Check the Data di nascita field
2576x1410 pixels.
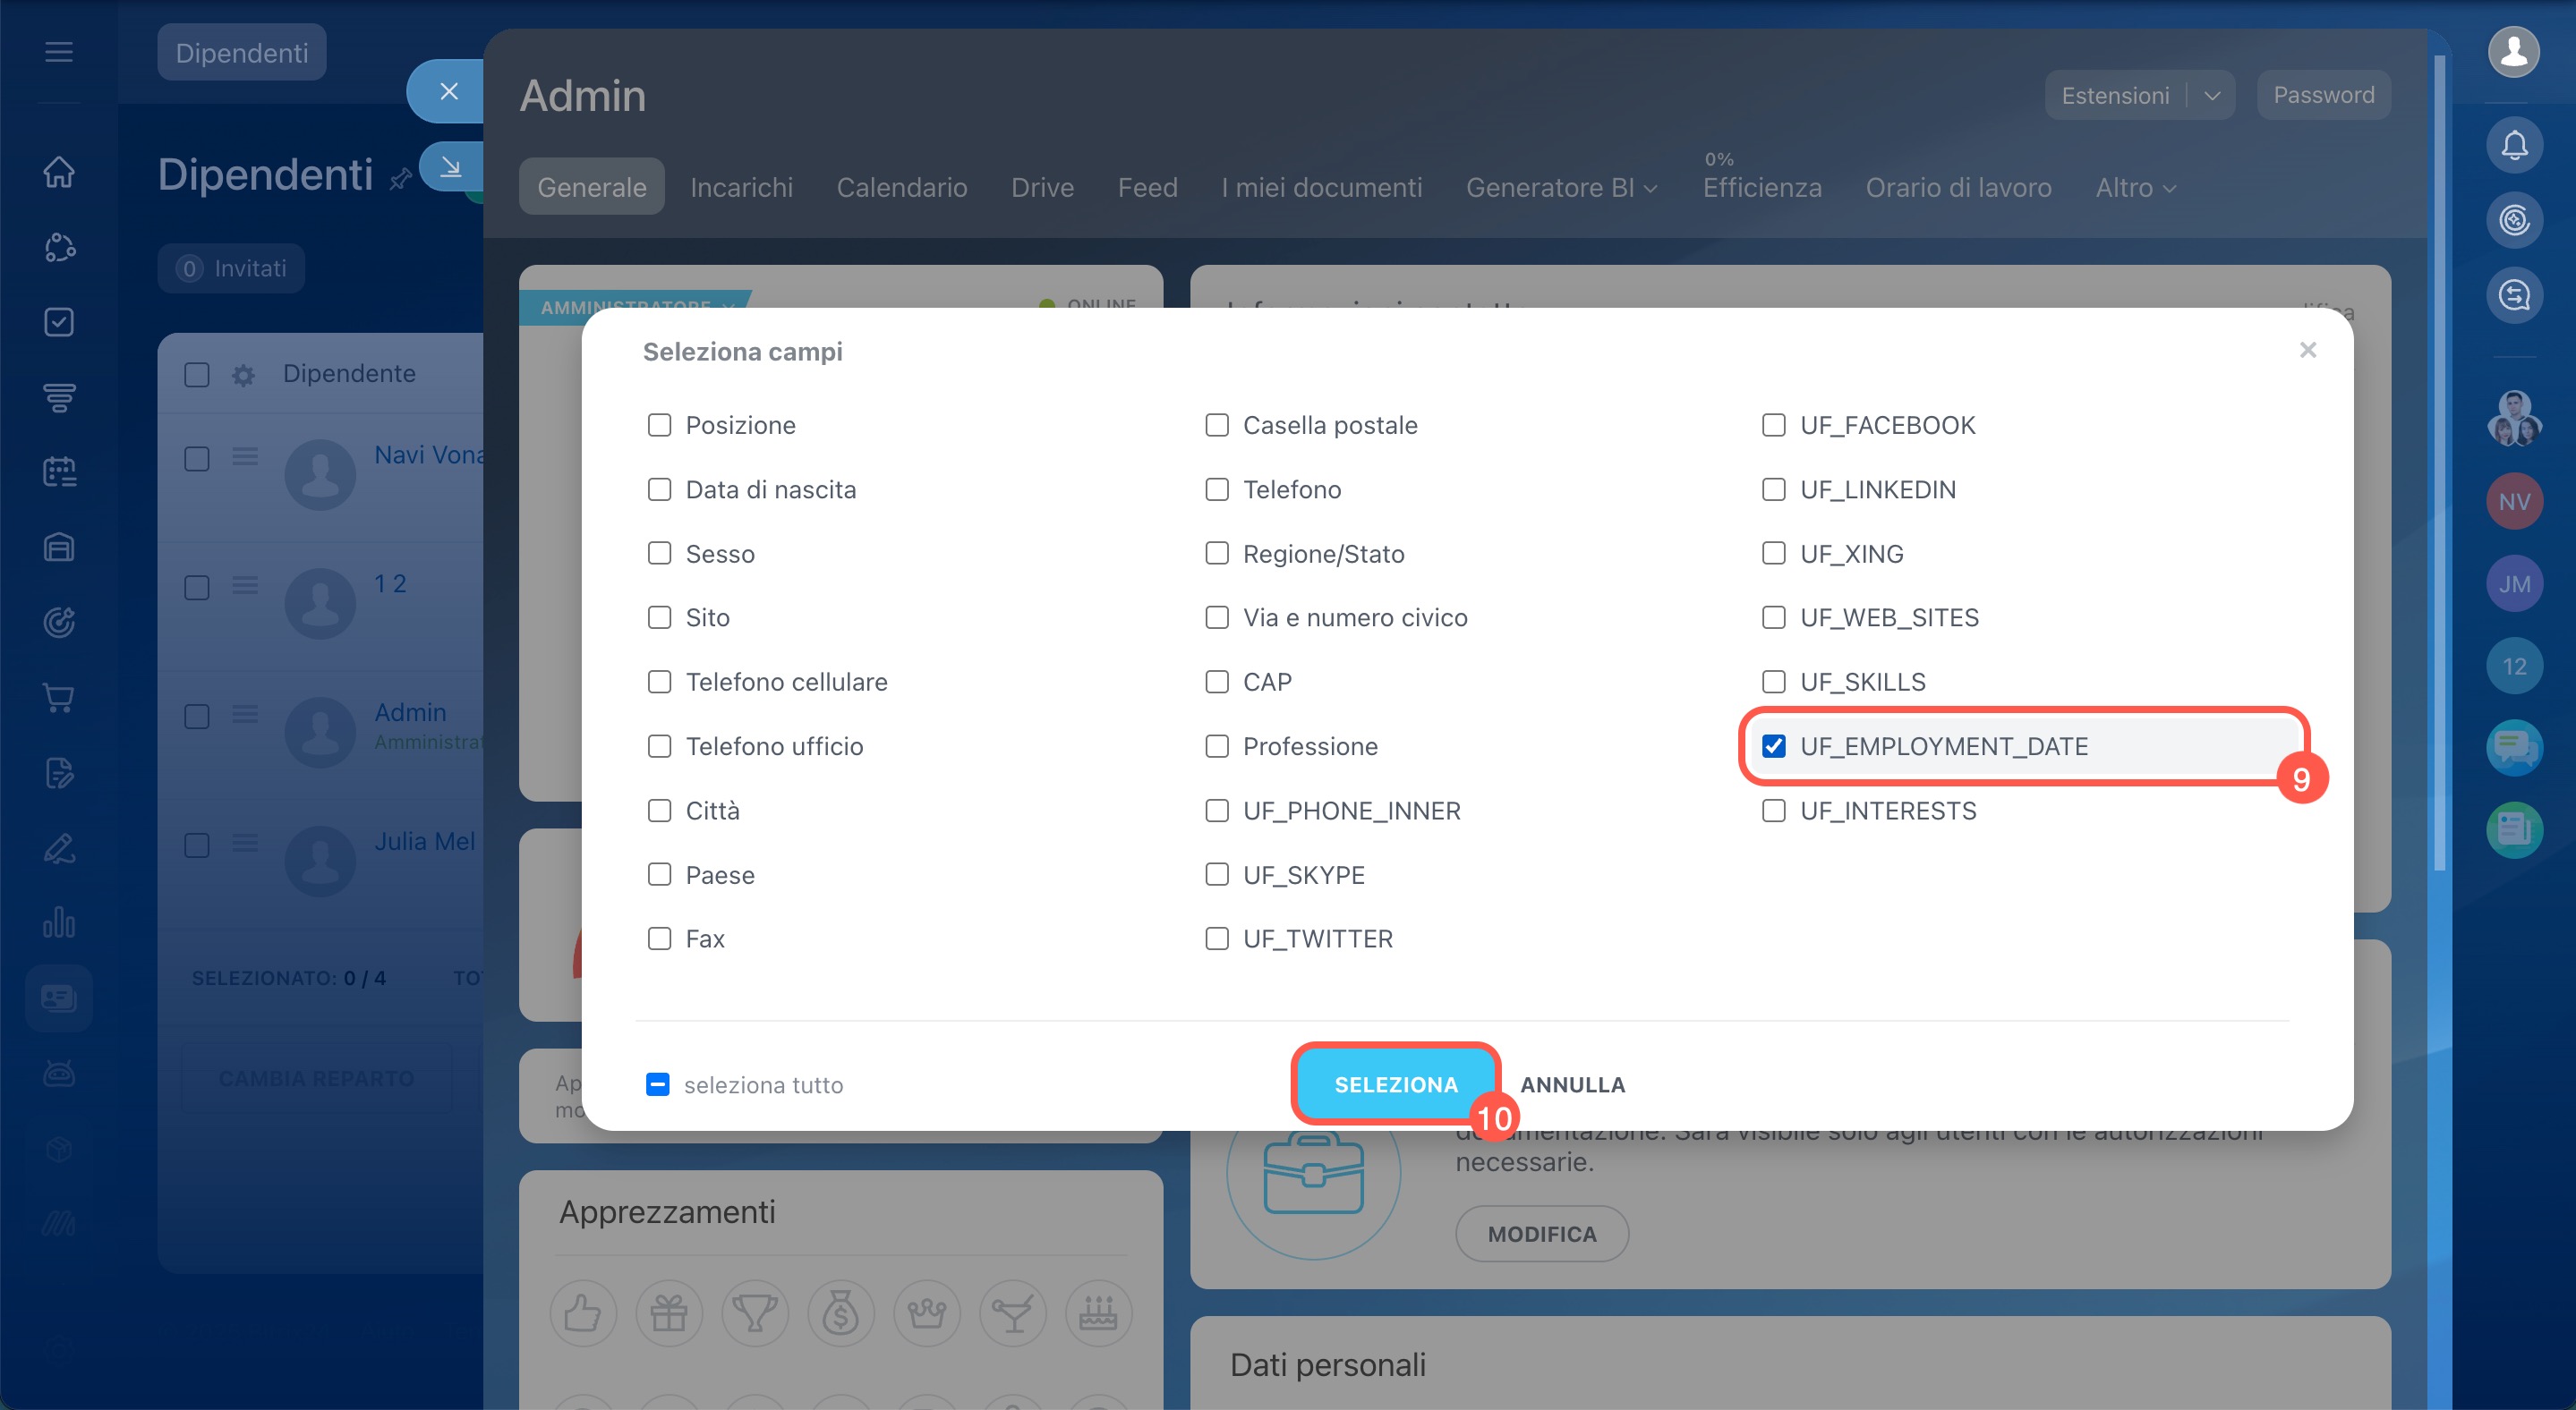[x=659, y=489]
